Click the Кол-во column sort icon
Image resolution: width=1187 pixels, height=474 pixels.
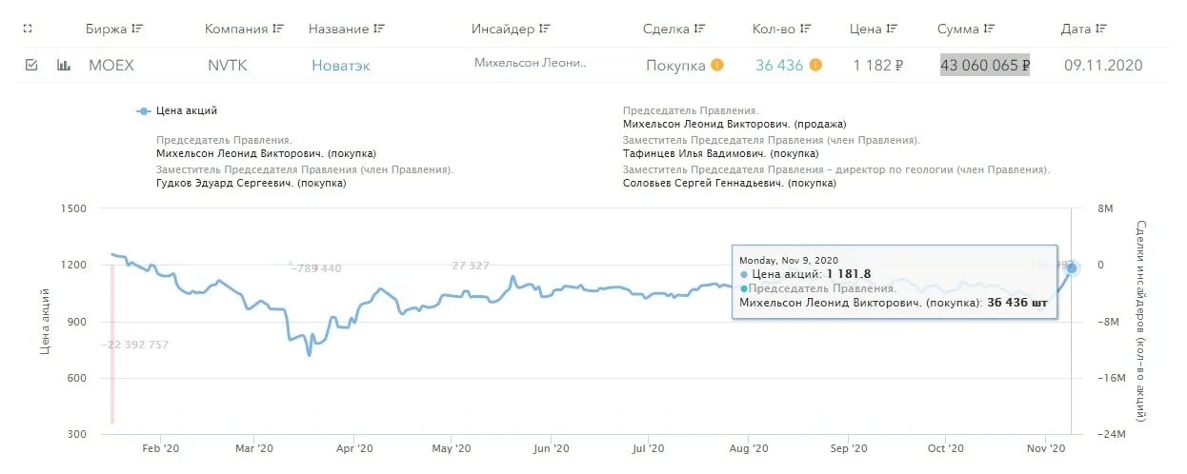click(805, 29)
